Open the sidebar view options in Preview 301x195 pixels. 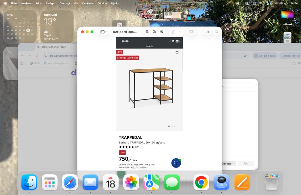(104, 32)
